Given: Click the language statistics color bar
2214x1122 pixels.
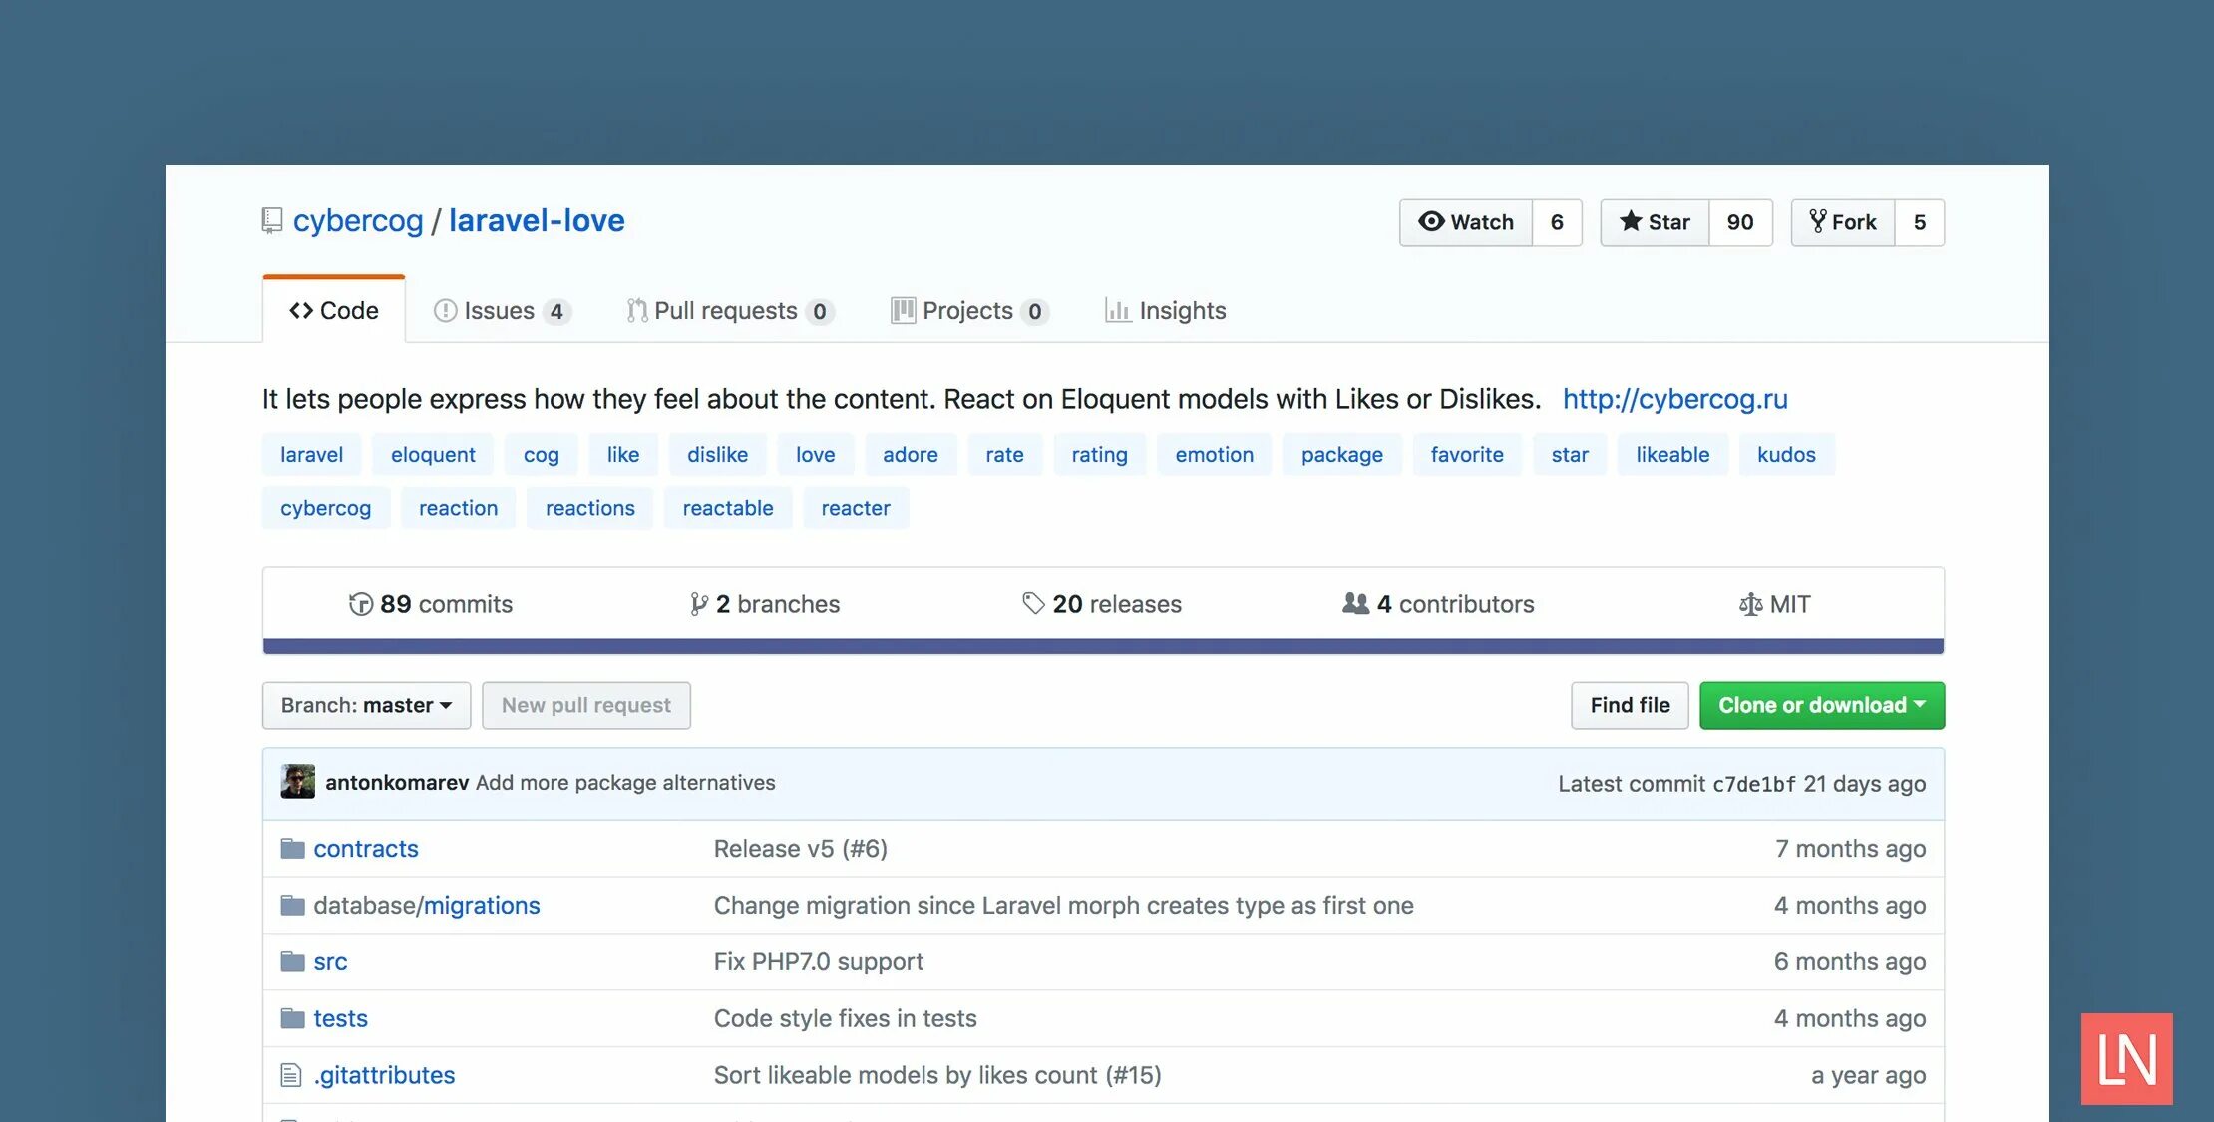Looking at the screenshot, I should pyautogui.click(x=1103, y=646).
